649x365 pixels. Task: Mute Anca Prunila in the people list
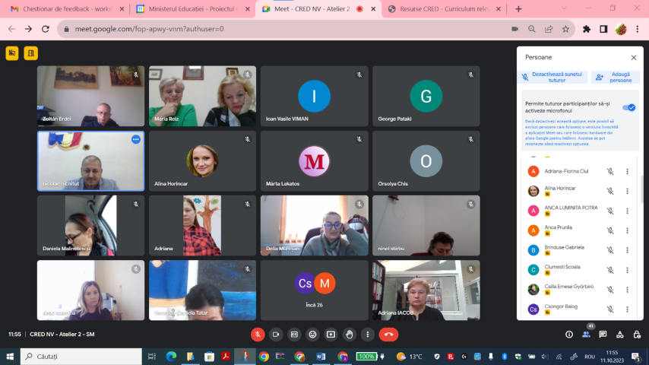point(609,230)
